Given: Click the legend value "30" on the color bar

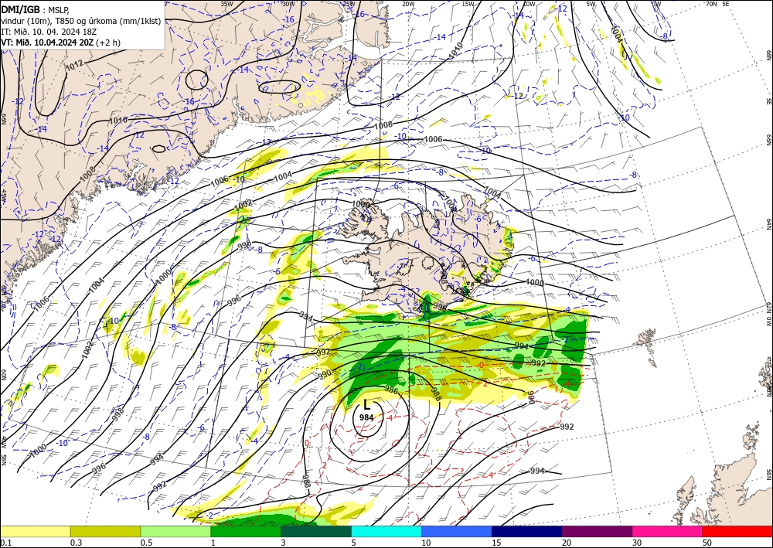Looking at the screenshot, I should click(637, 543).
